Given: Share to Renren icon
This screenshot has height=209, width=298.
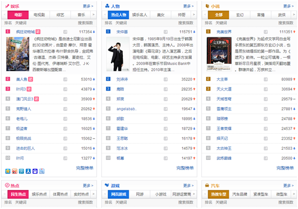Looking at the screenshot, I should 28,171.
